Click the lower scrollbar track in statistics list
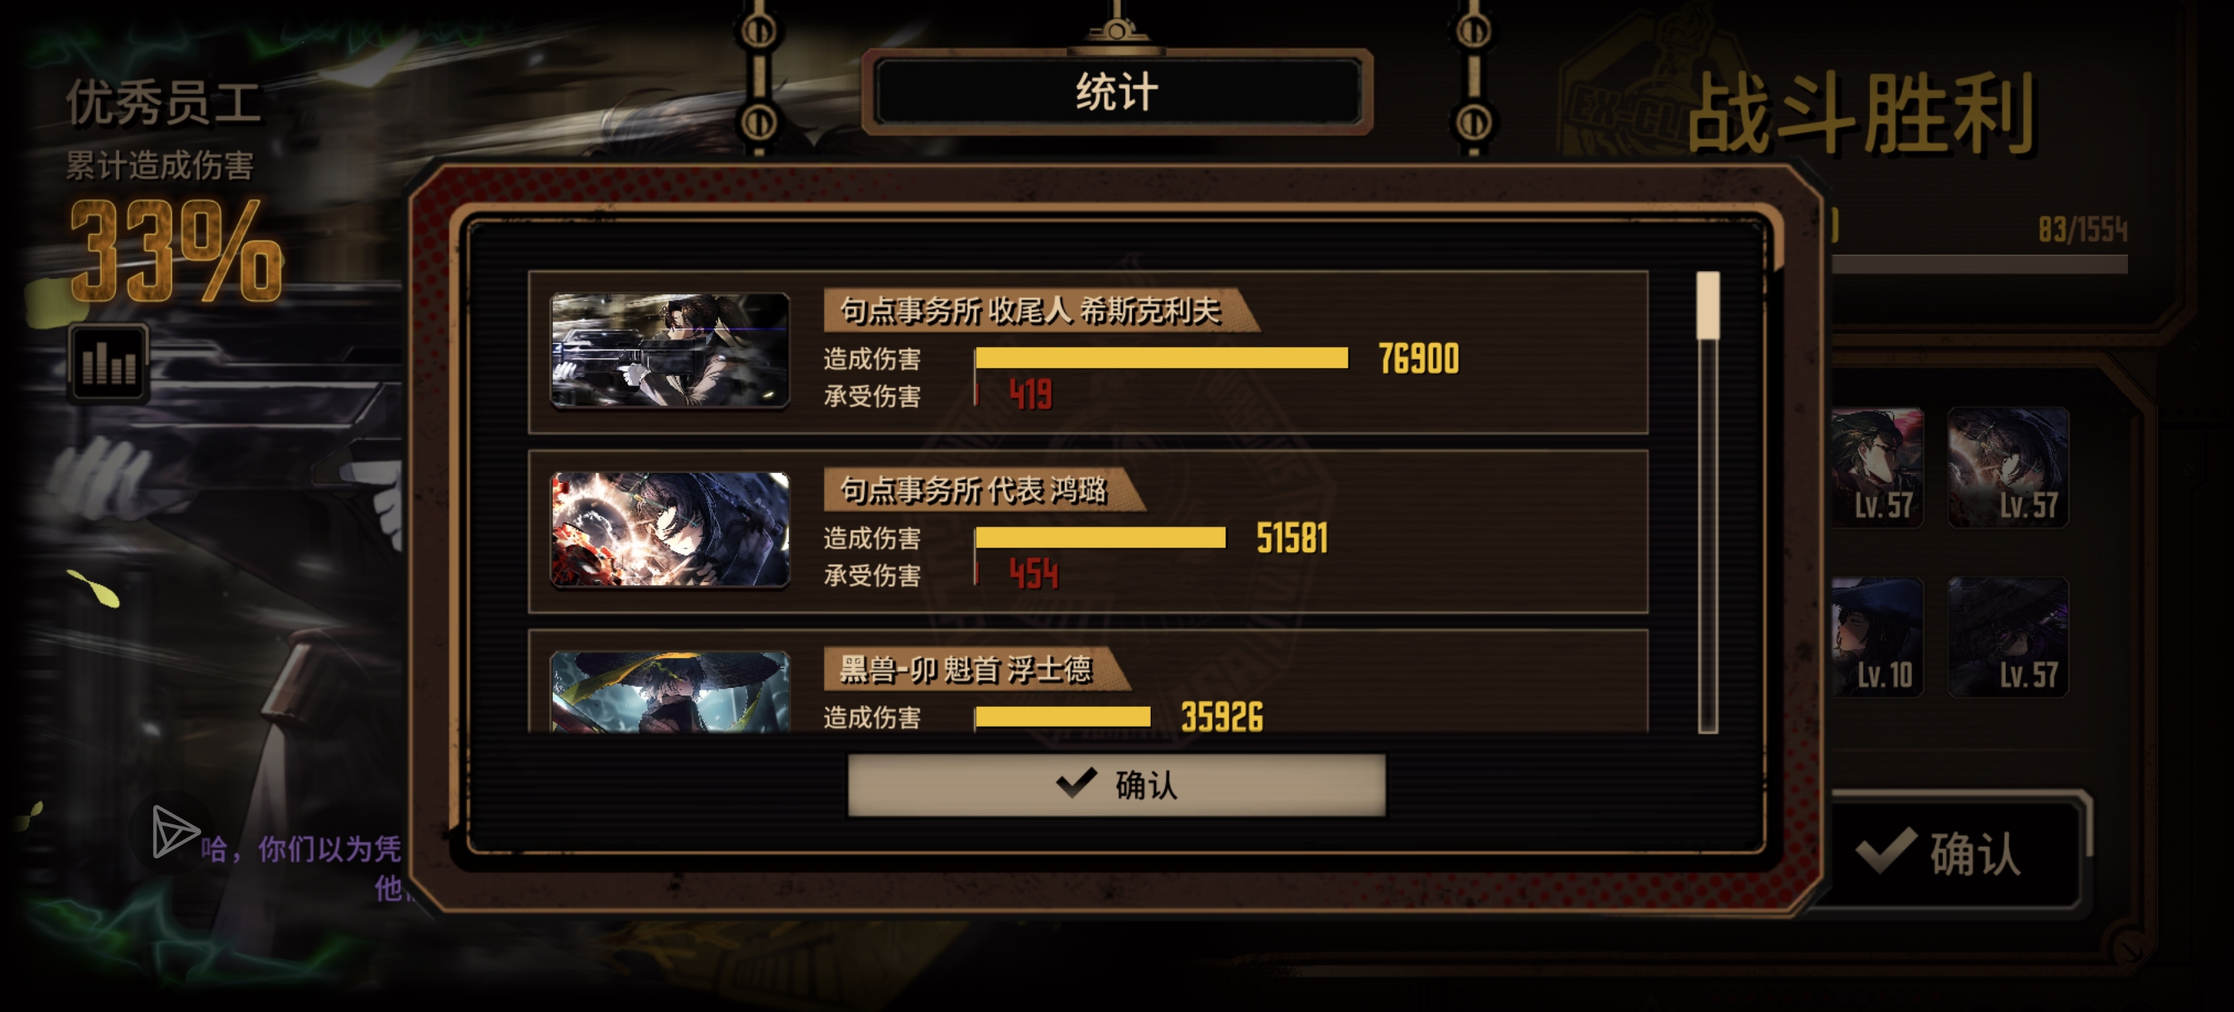This screenshot has width=2234, height=1012. point(1708,536)
